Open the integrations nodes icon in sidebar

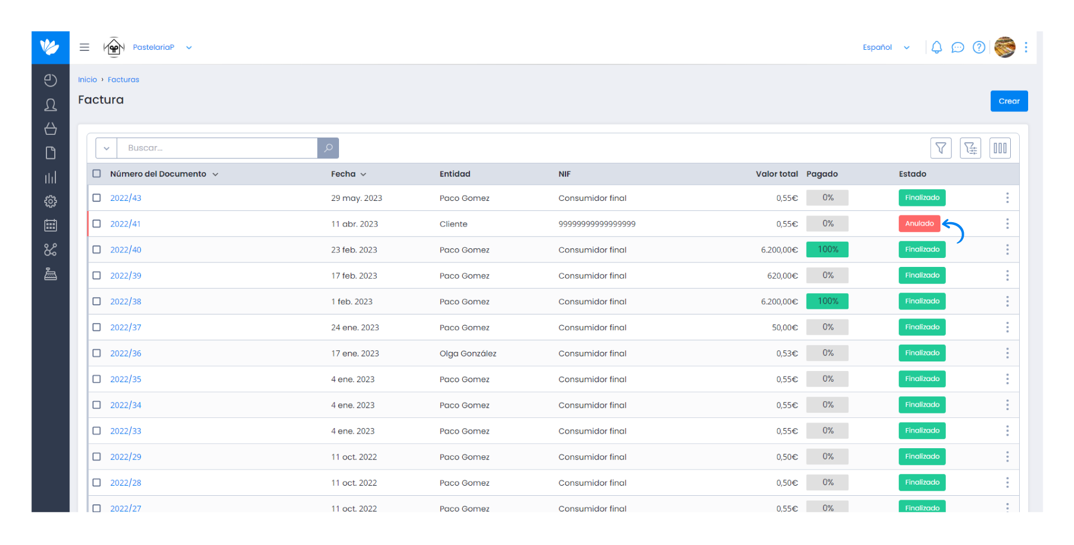point(50,250)
